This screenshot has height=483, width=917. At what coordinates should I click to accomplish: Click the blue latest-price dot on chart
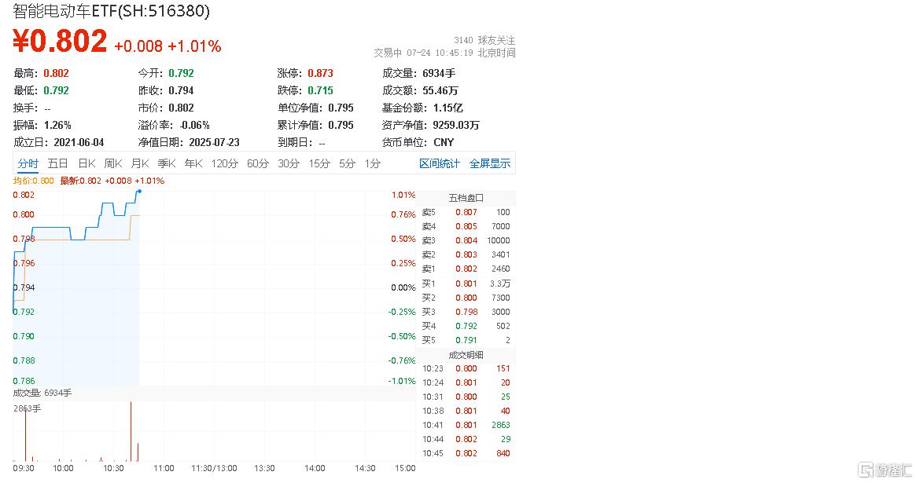[x=139, y=191]
